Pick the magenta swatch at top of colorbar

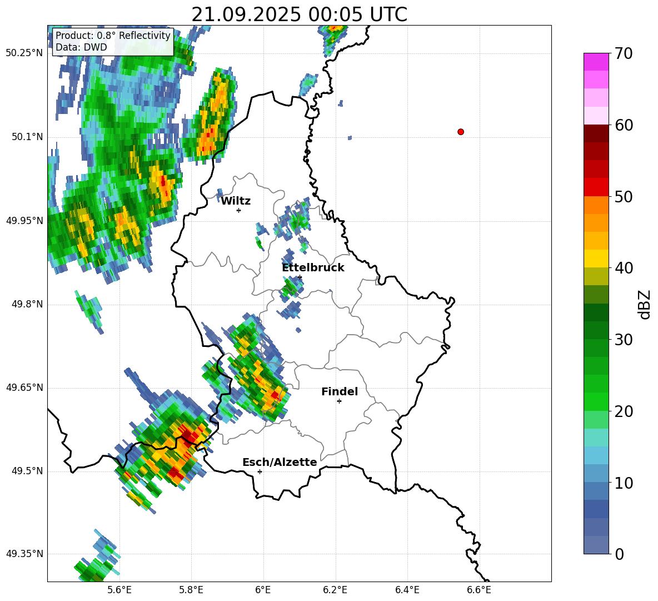coord(596,62)
